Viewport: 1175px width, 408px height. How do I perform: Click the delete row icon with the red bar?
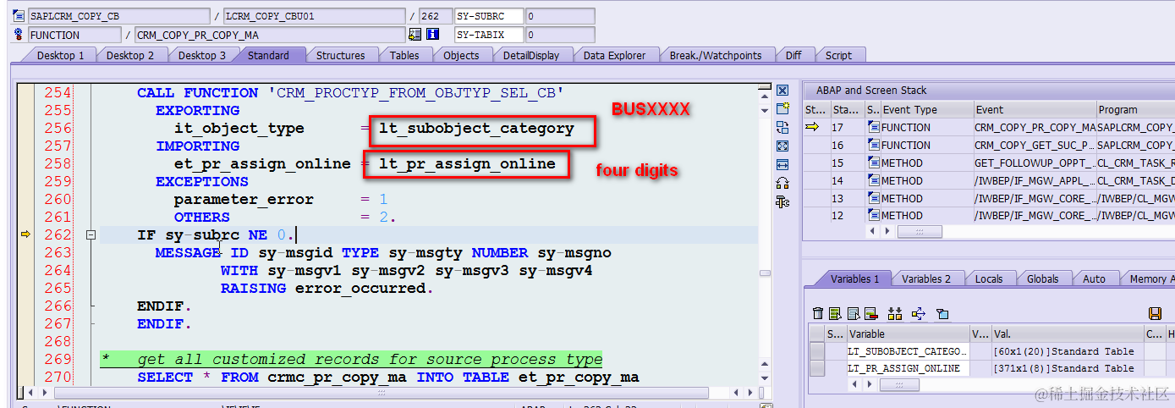(871, 313)
